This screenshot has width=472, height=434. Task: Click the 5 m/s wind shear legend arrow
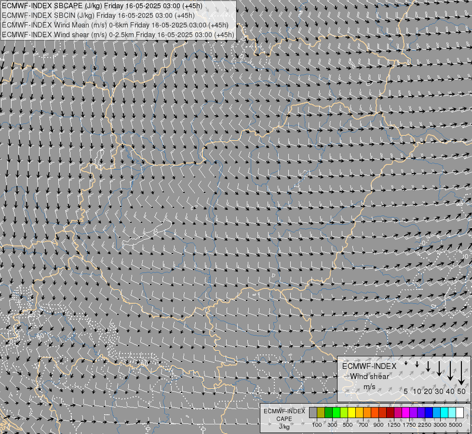(x=406, y=363)
